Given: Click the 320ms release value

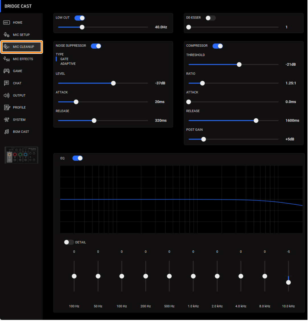Looking at the screenshot, I should tap(161, 121).
